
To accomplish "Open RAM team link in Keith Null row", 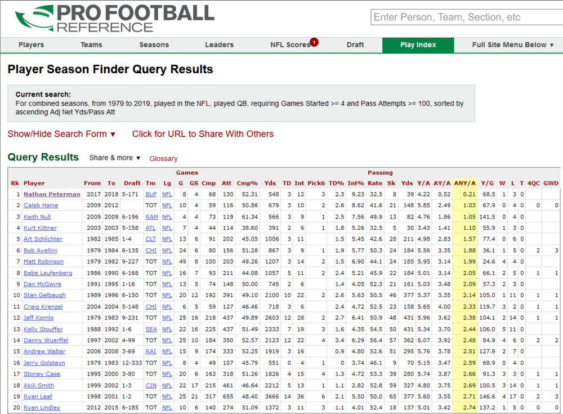I will 151,217.
